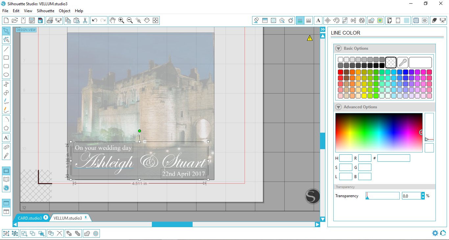The image size is (449, 240).
Task: Click Fit to window icon
Action: pos(155,20)
